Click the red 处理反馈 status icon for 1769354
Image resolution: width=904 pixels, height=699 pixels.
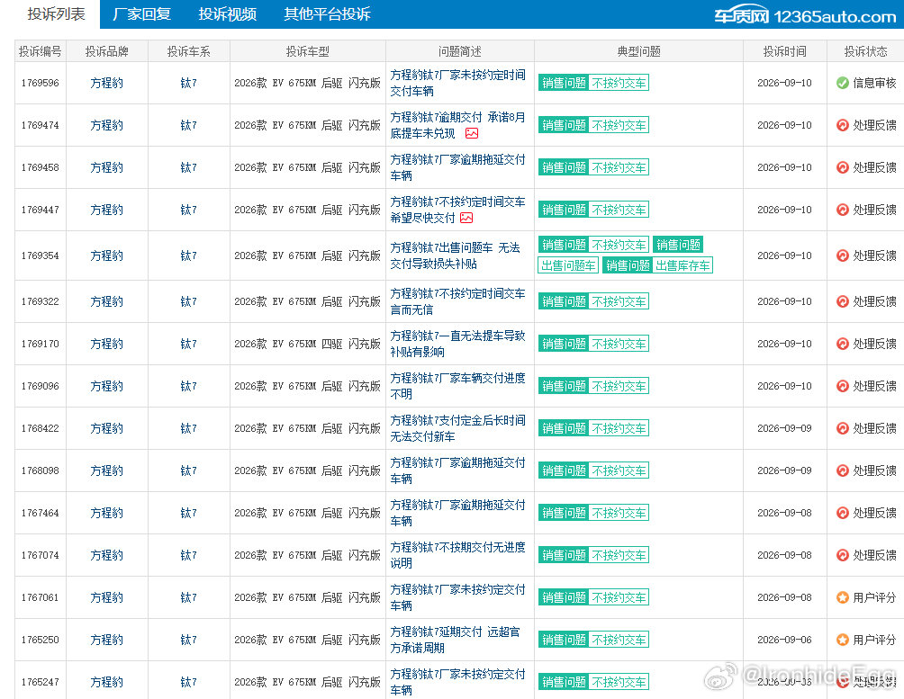pyautogui.click(x=842, y=255)
